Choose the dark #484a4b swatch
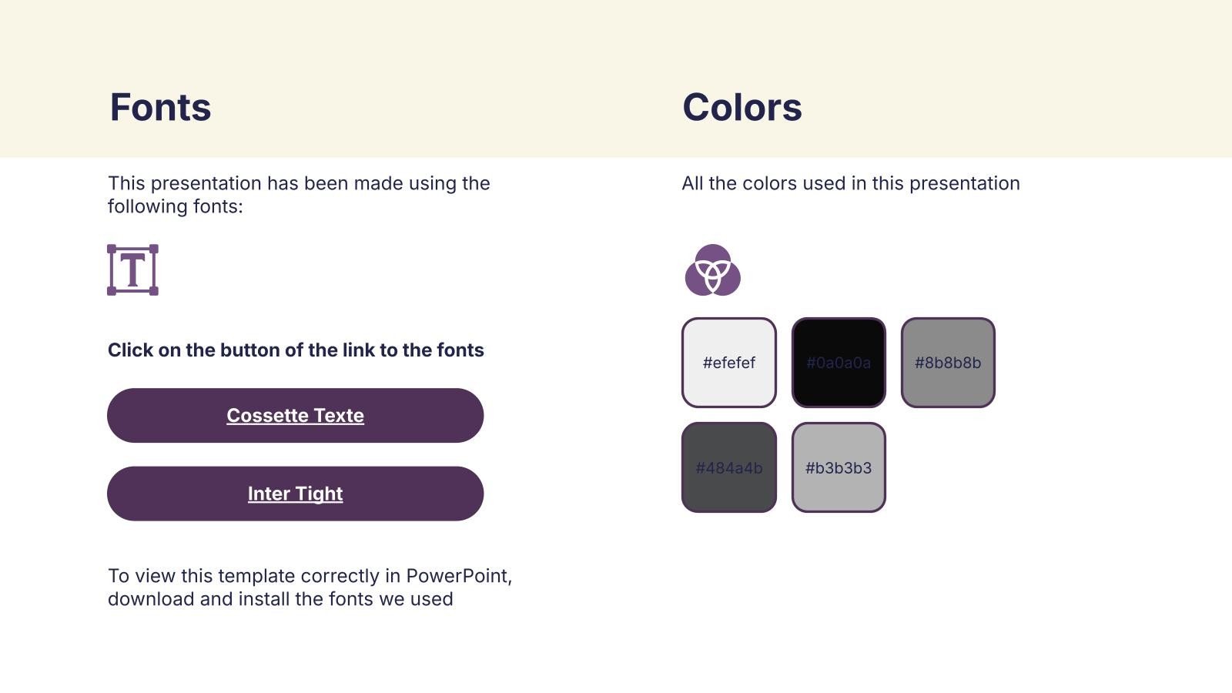 (x=728, y=467)
